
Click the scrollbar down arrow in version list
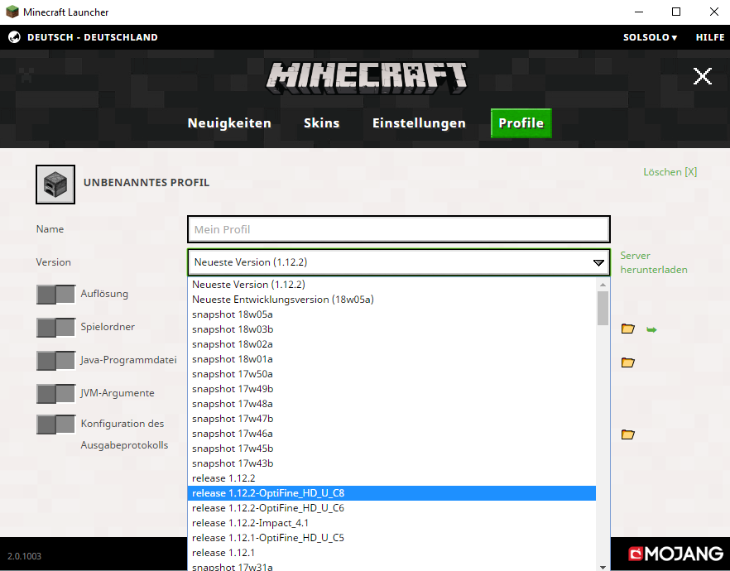click(x=603, y=566)
